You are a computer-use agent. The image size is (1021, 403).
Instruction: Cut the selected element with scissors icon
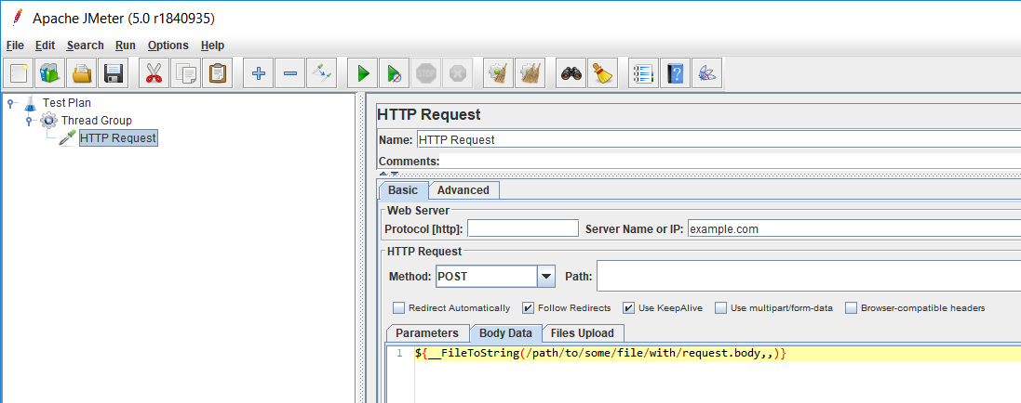tap(154, 72)
